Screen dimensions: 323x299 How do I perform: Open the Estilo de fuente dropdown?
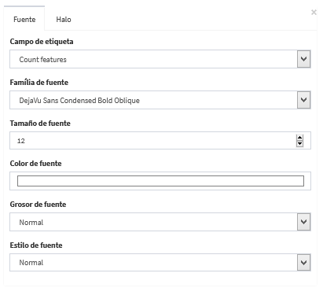tap(160, 262)
